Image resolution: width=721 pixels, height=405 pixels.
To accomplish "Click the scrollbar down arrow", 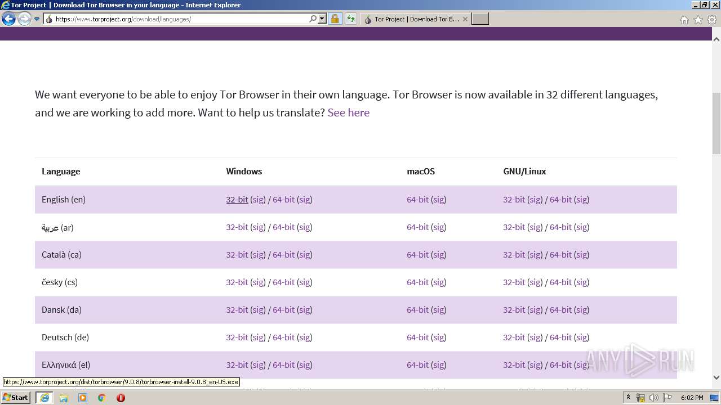I will point(716,378).
